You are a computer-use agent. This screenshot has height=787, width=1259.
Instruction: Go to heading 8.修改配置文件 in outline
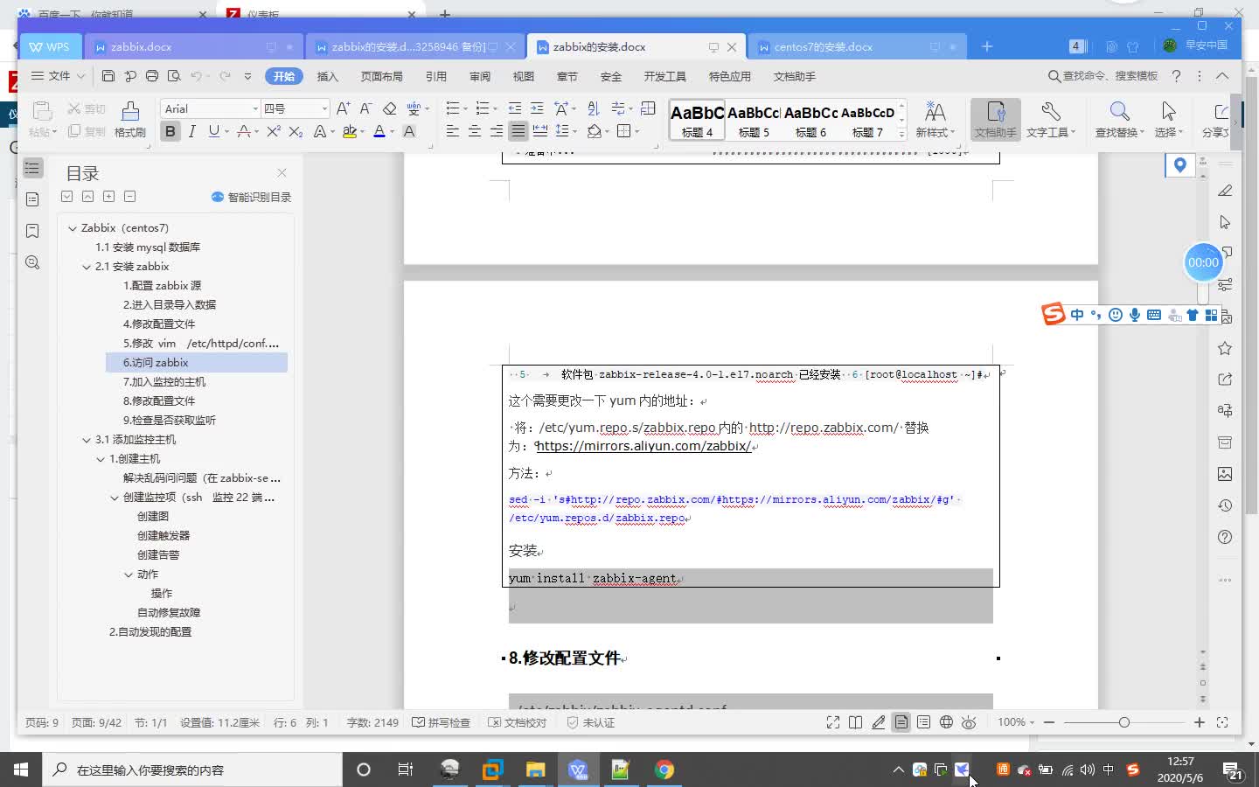tap(159, 401)
